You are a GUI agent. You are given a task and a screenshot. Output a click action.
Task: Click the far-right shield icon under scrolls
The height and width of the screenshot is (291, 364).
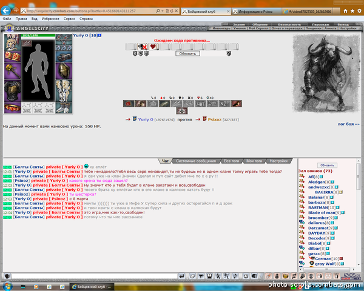coord(229,53)
